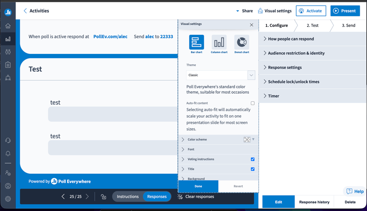The image size is (367, 211).
Task: Open the Theme Classic dropdown
Action: pos(220,75)
